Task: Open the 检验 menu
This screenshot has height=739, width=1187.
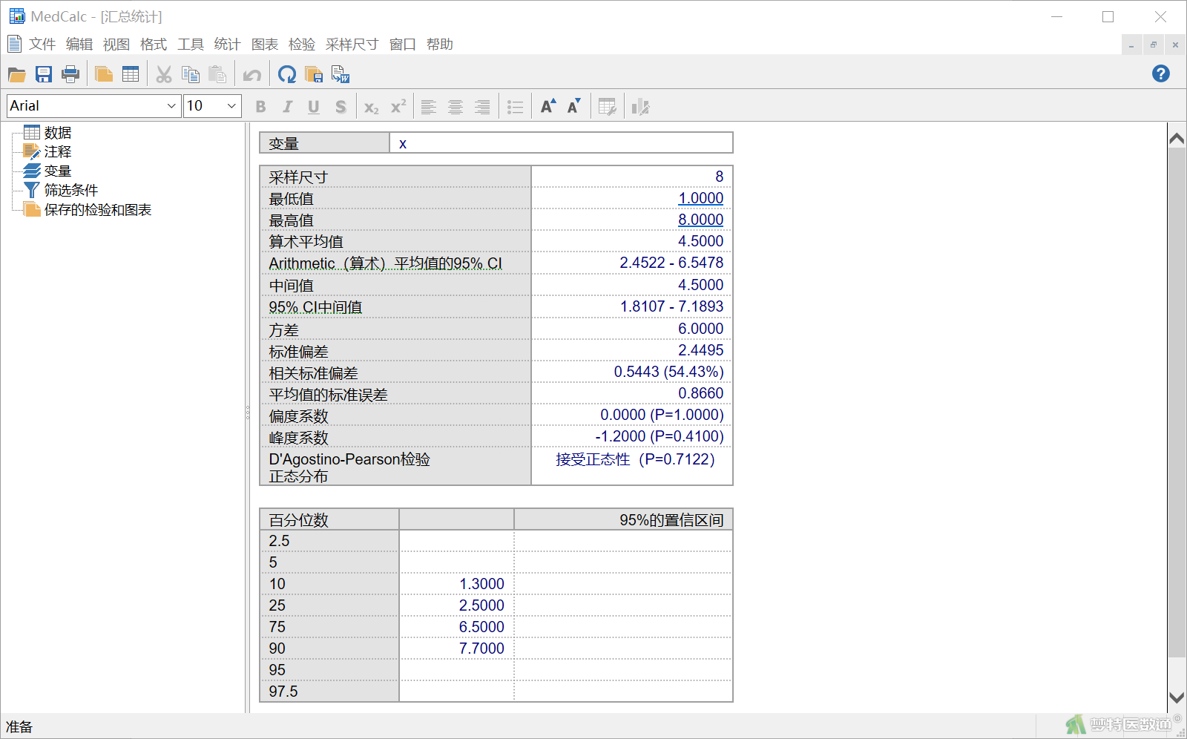Action: [x=302, y=45]
